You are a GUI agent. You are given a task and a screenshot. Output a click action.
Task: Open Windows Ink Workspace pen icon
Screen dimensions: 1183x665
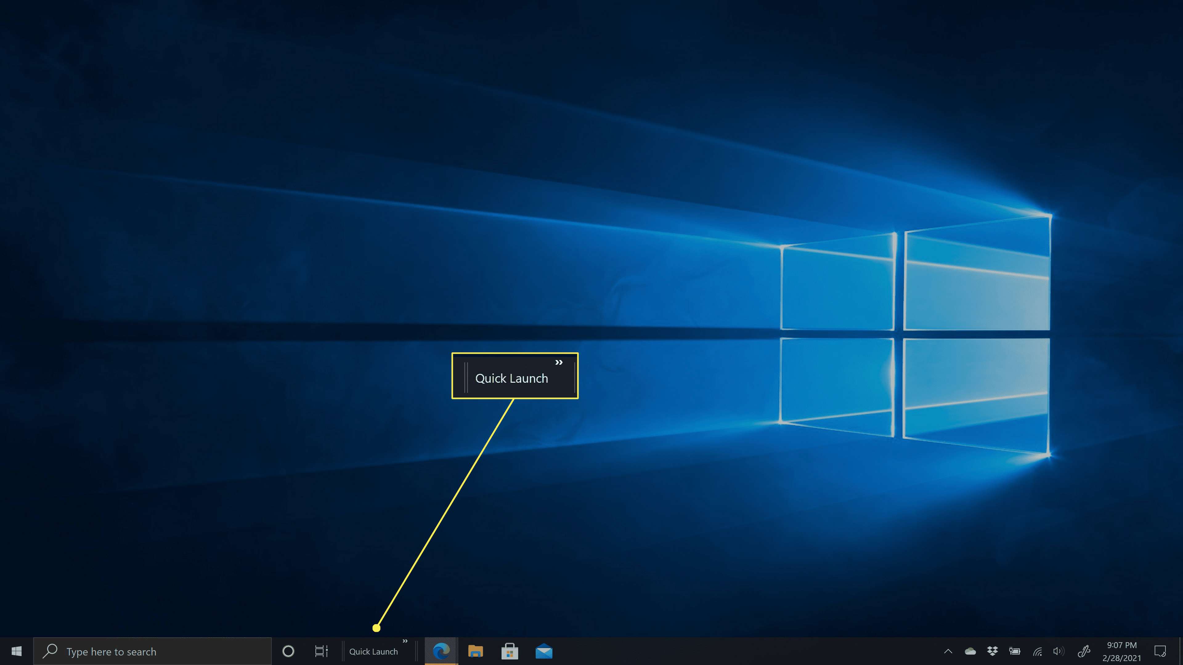1084,651
